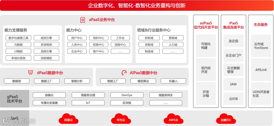The height and width of the screenshot is (126, 274).
Task: Click the 采购域 box
Action: point(149,44)
